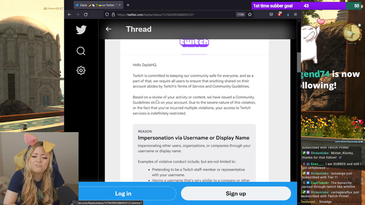
Task: Click browser forward navigation arrow
Action: pos(78,14)
